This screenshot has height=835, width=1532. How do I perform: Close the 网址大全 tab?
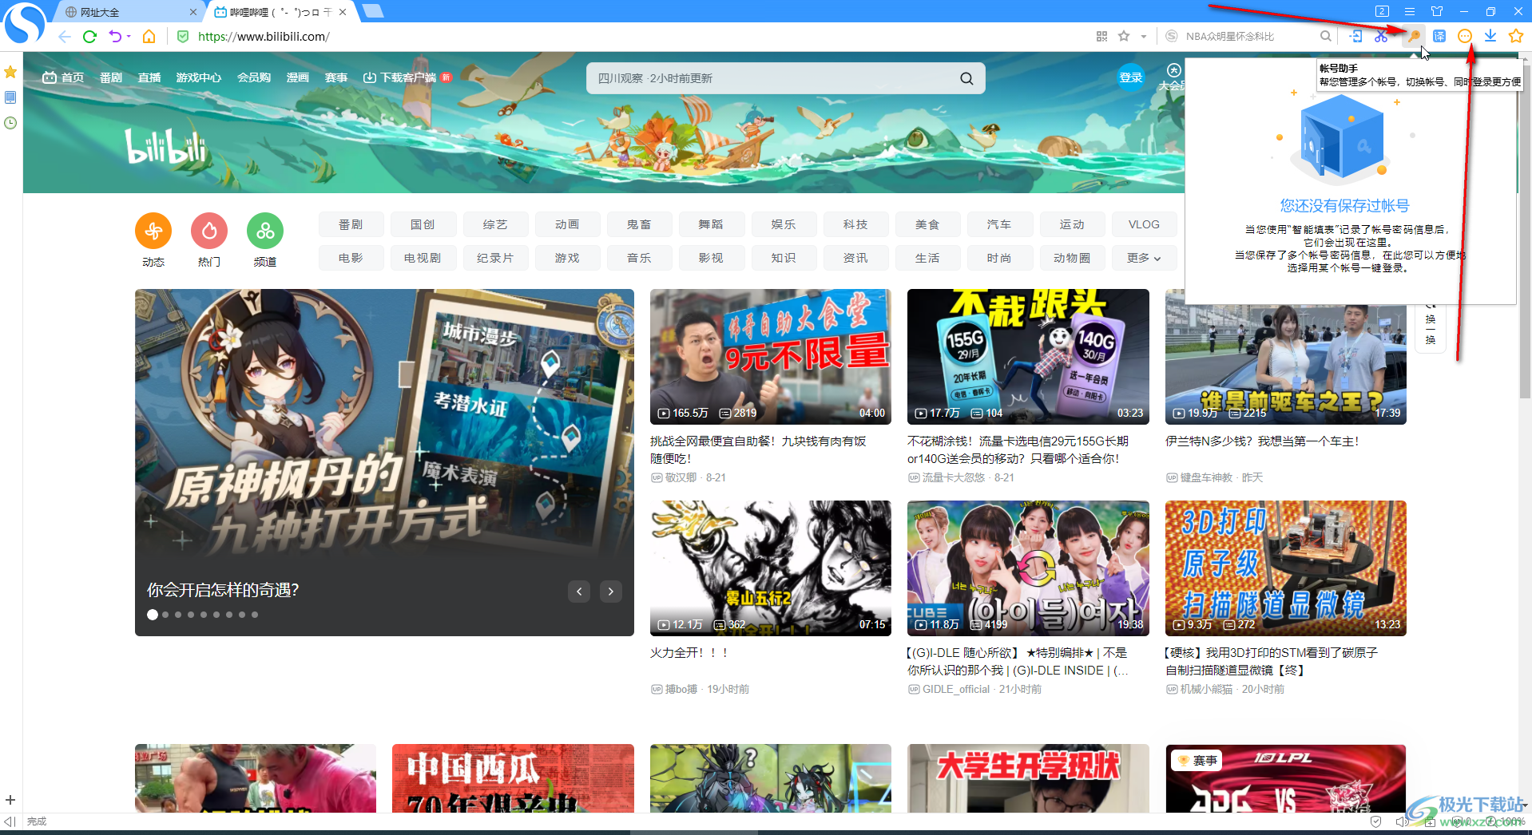click(192, 12)
